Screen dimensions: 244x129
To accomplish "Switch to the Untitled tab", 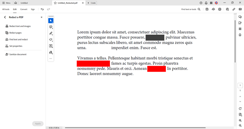I will 24,3.
